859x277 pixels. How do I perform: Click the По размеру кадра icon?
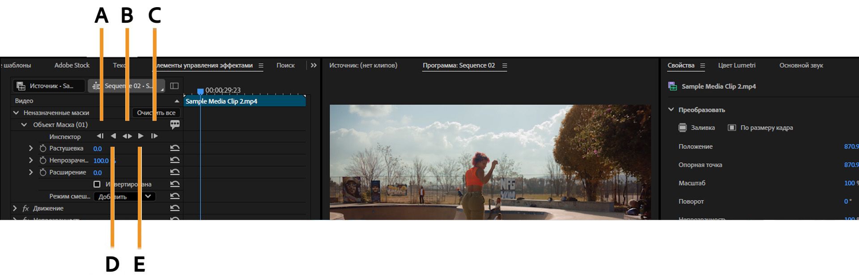tap(732, 128)
